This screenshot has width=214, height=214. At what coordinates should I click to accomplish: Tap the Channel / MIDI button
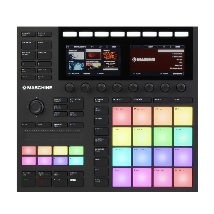click(x=29, y=34)
